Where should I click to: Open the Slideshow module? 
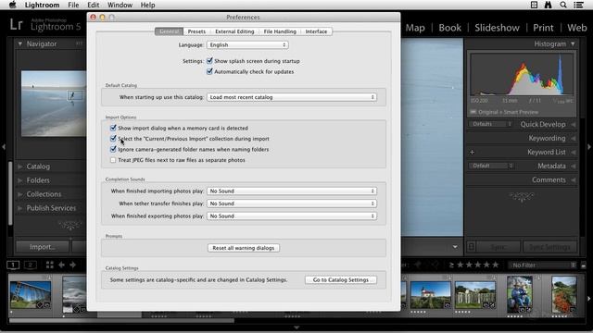click(x=497, y=28)
